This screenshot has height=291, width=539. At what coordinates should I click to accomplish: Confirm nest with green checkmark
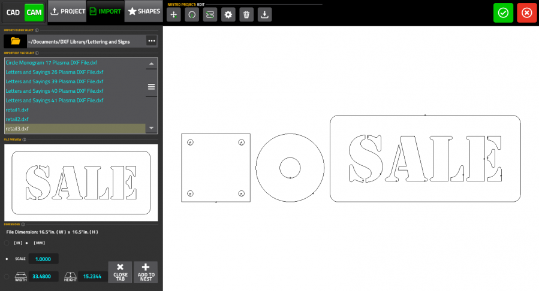tap(503, 13)
